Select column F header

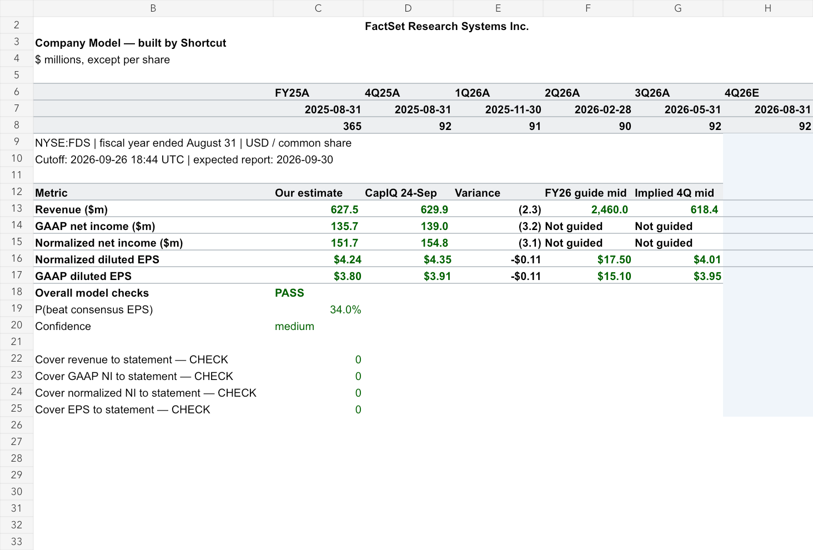(x=588, y=8)
